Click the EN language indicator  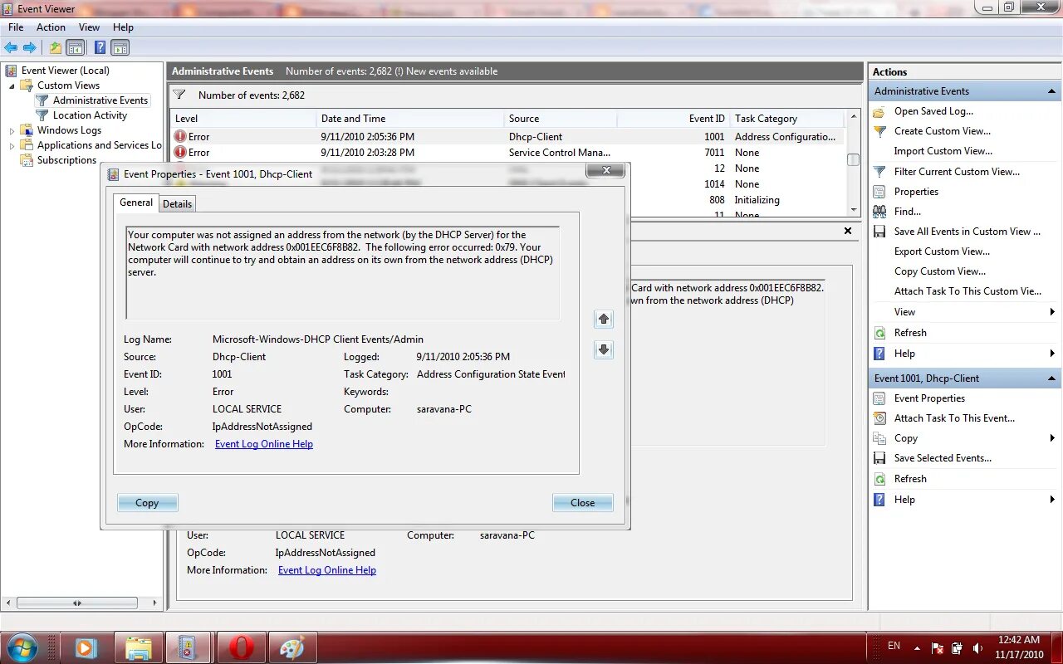pos(894,646)
